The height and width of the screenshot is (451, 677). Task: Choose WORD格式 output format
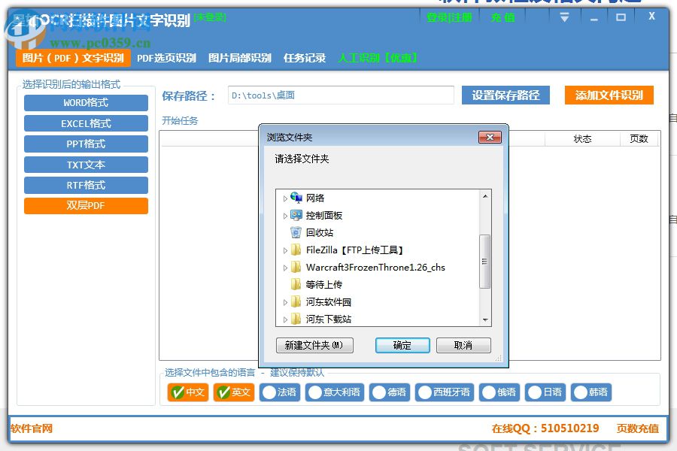[x=86, y=103]
